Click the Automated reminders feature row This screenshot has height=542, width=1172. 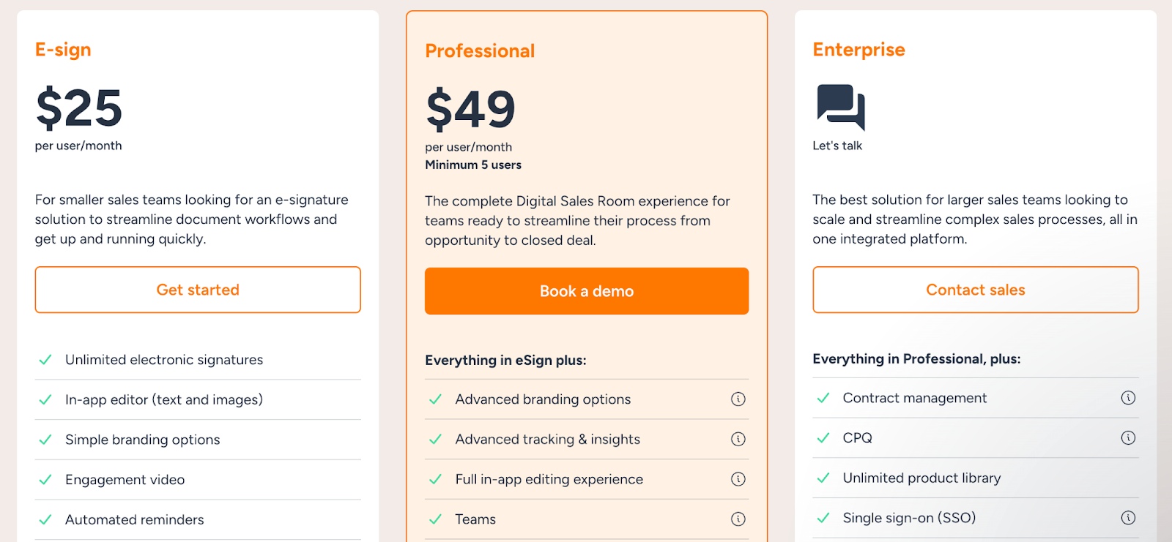coord(135,520)
